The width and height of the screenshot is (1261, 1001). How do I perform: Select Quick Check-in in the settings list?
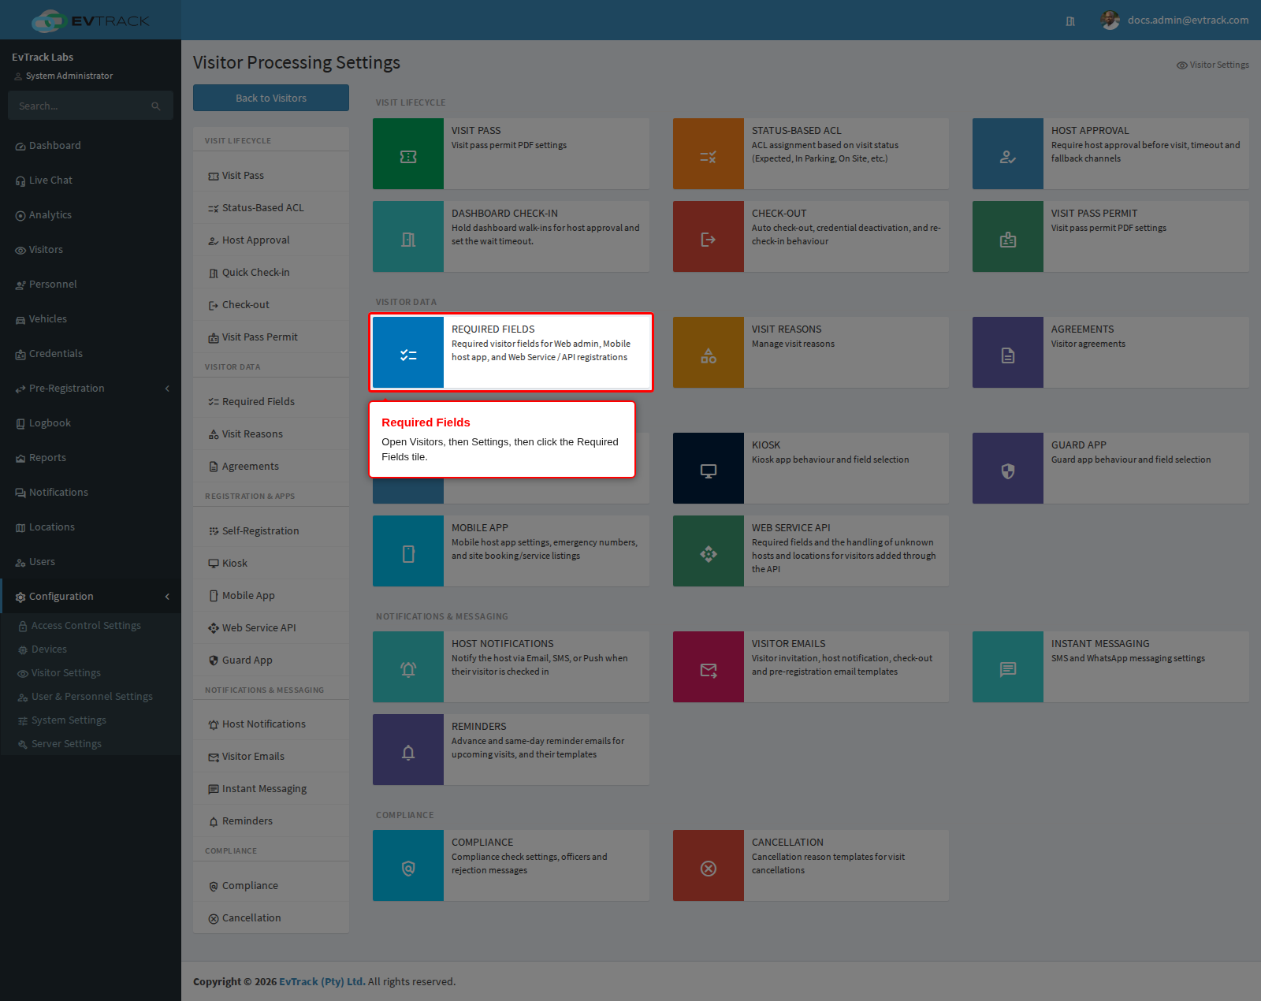[x=271, y=273]
